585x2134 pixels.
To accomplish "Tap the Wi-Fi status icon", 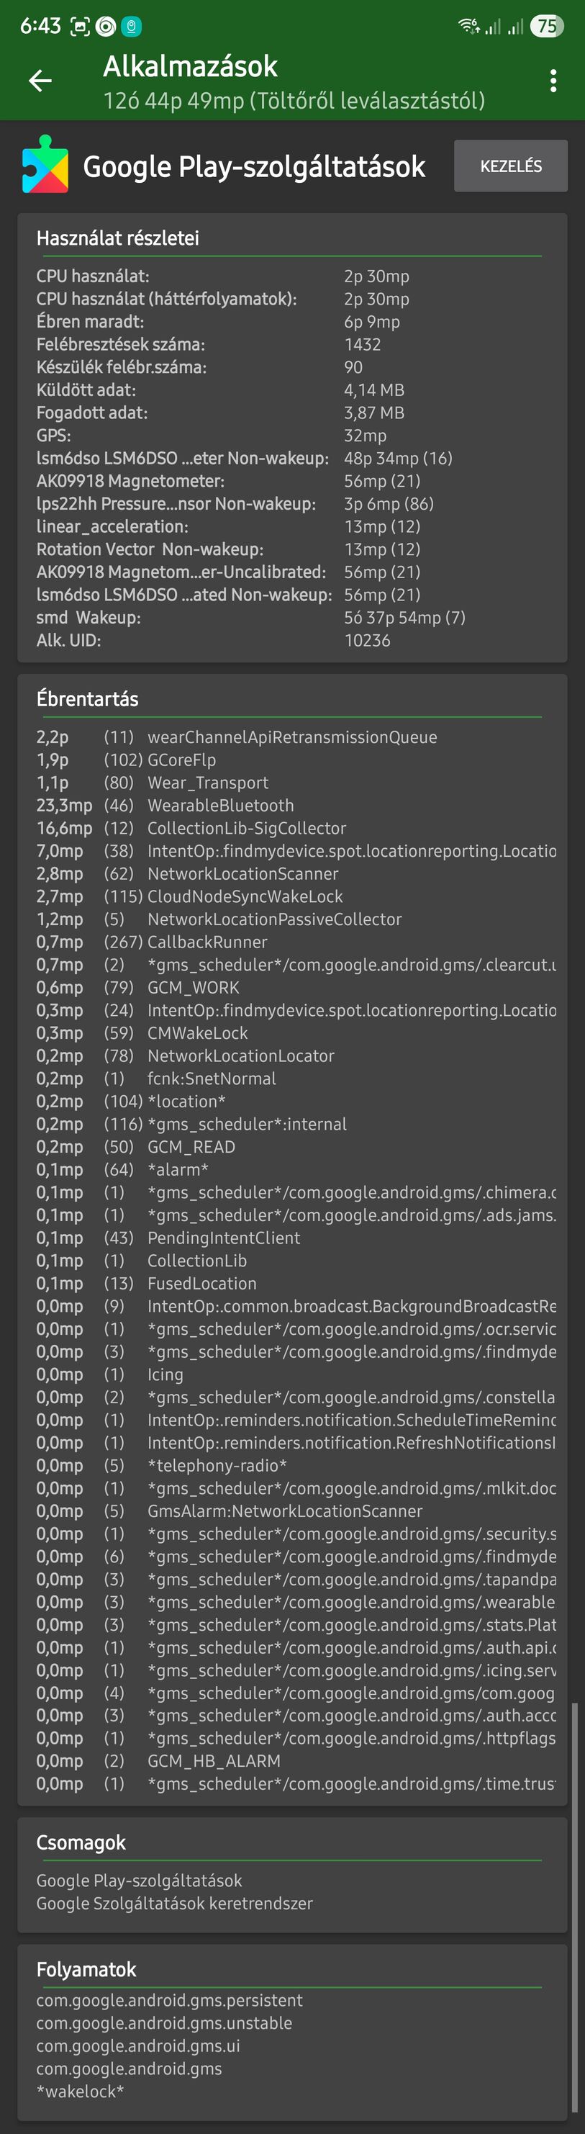I will pyautogui.click(x=468, y=27).
